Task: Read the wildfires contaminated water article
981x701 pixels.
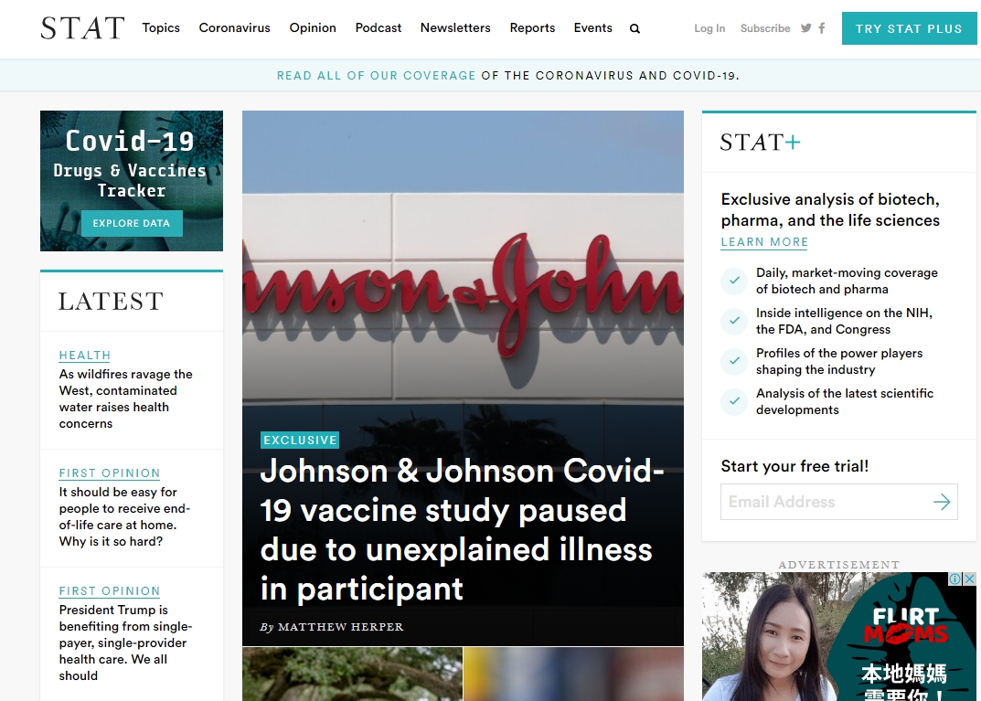Action: [126, 399]
